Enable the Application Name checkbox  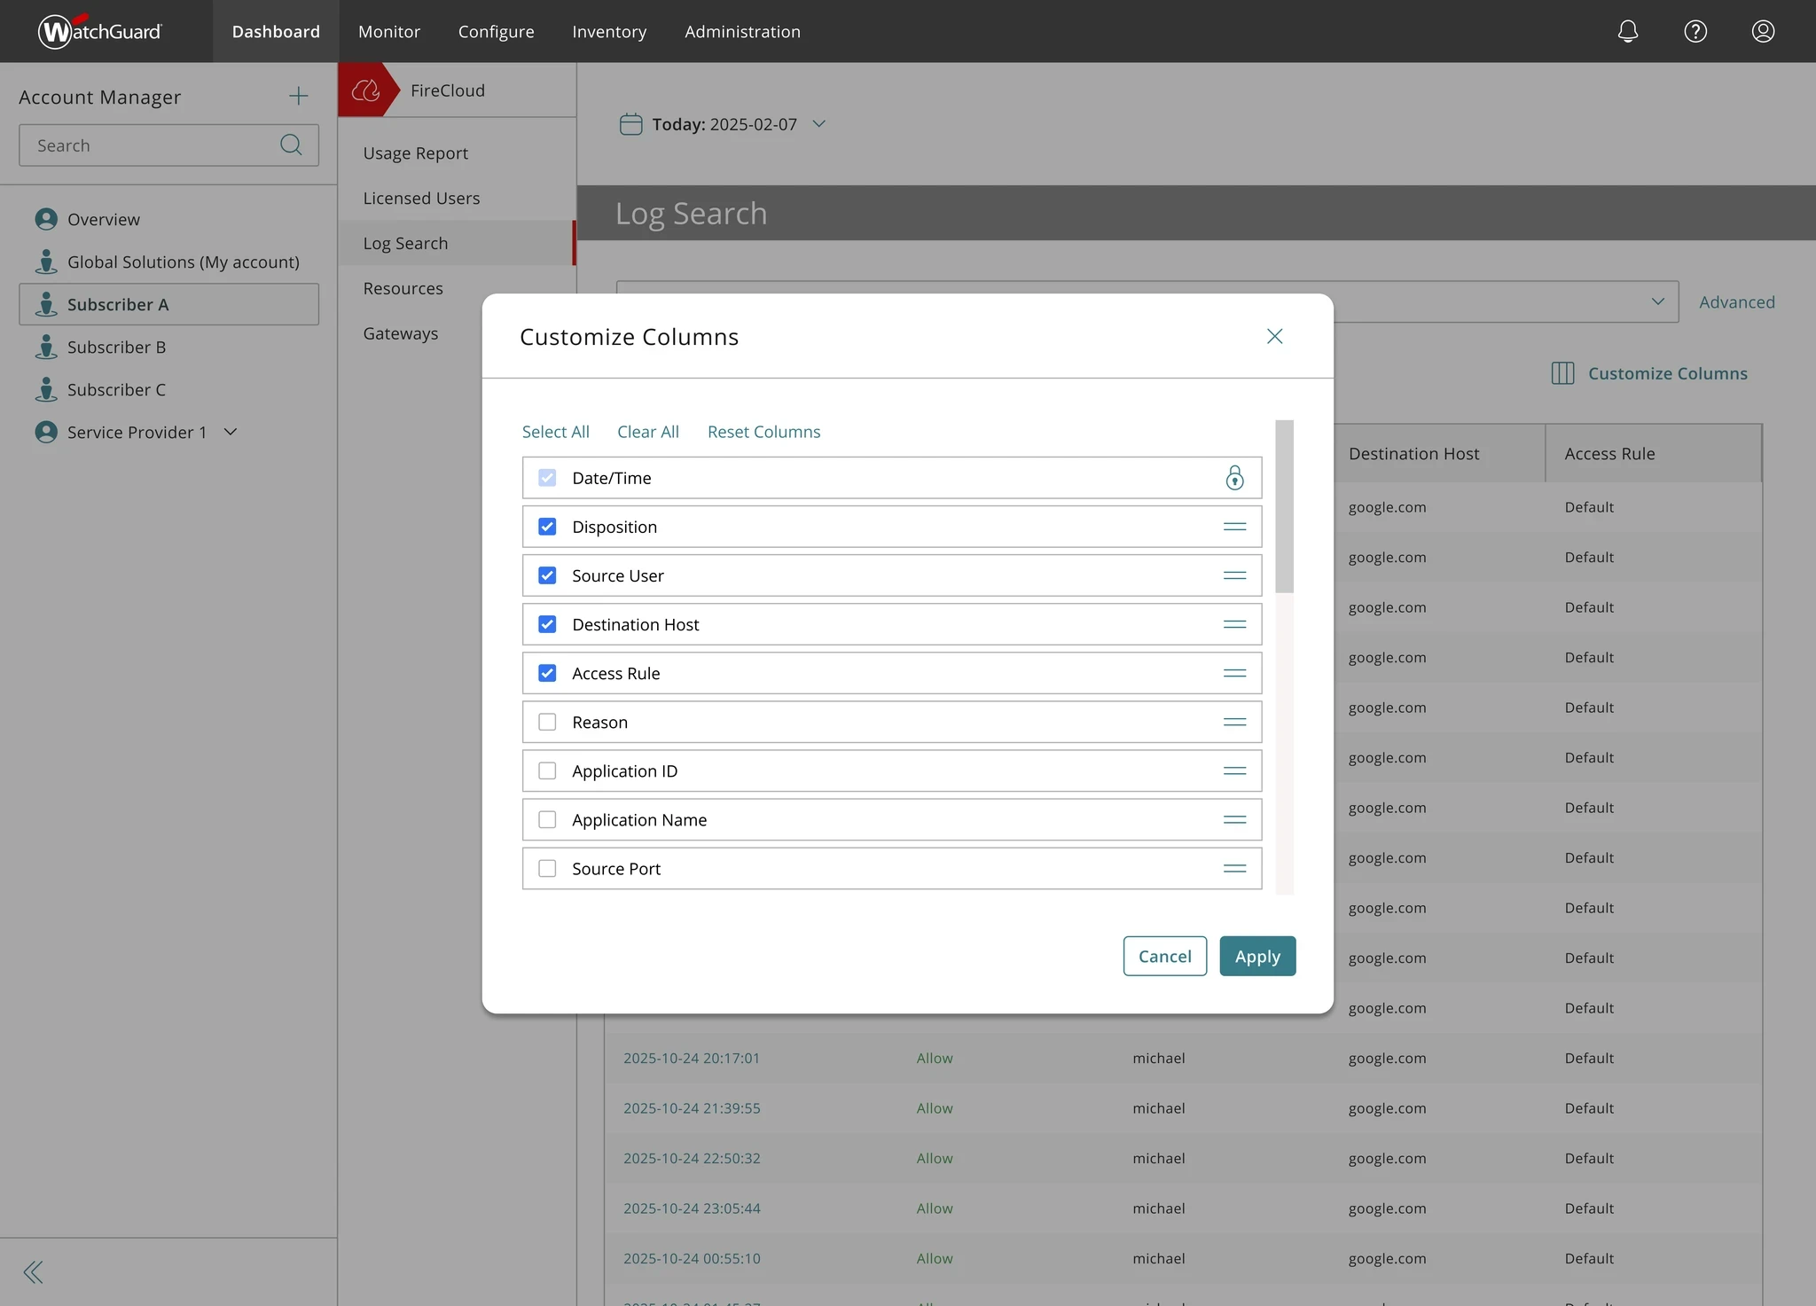coord(547,819)
